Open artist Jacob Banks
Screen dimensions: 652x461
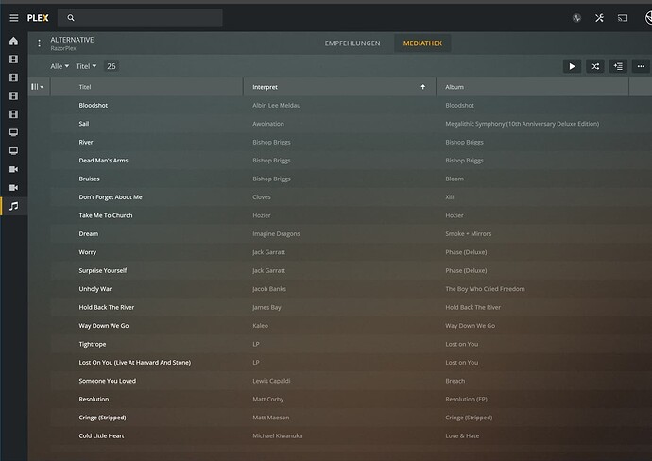(269, 289)
